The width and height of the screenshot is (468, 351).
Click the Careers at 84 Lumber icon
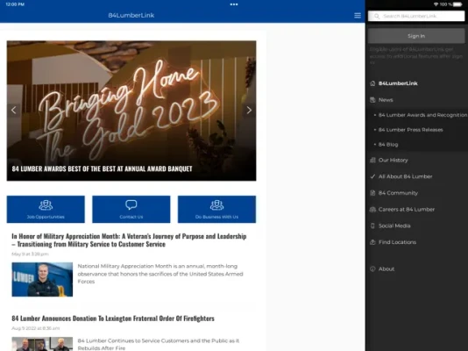click(x=372, y=210)
